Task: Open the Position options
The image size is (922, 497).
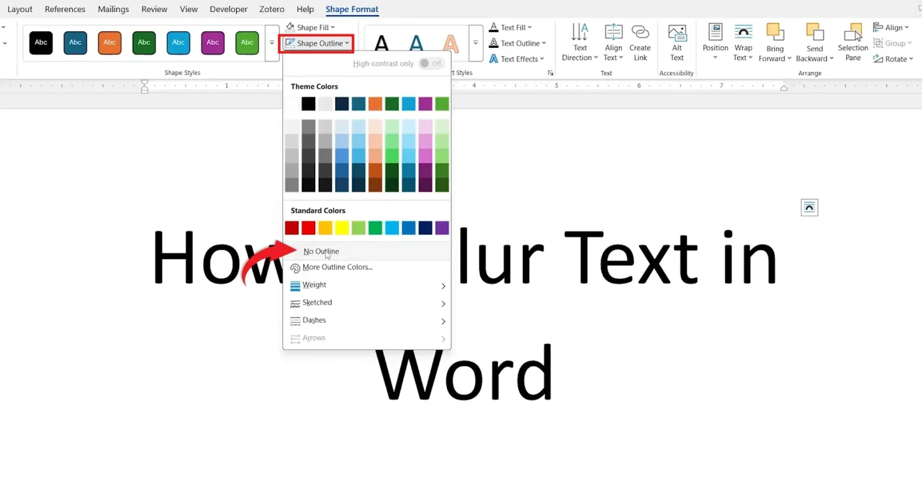Action: tap(715, 42)
